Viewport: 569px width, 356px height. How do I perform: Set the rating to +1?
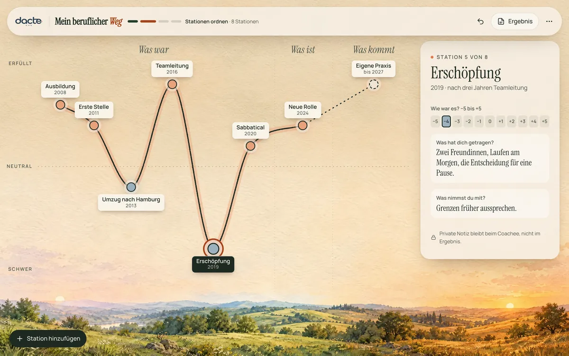pos(501,122)
